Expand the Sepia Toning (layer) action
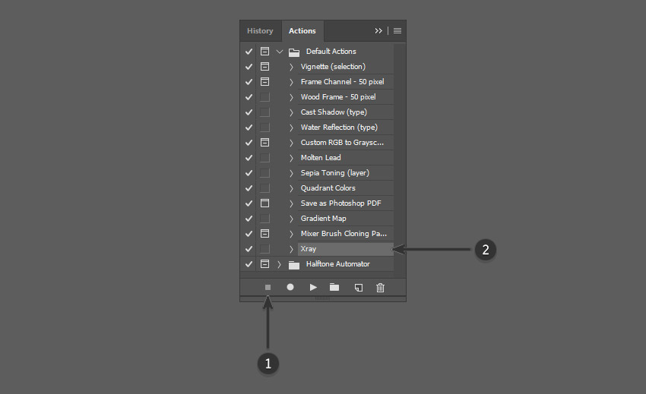This screenshot has height=394, width=646. point(291,173)
